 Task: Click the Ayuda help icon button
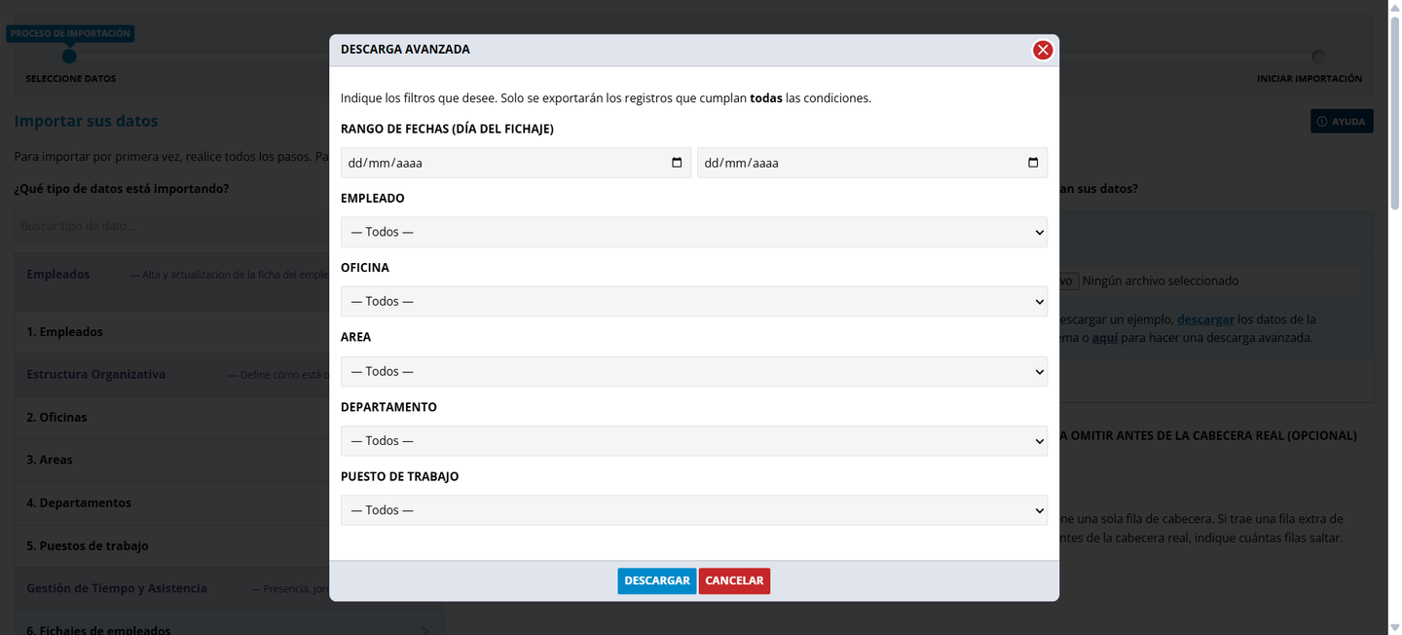click(x=1342, y=121)
